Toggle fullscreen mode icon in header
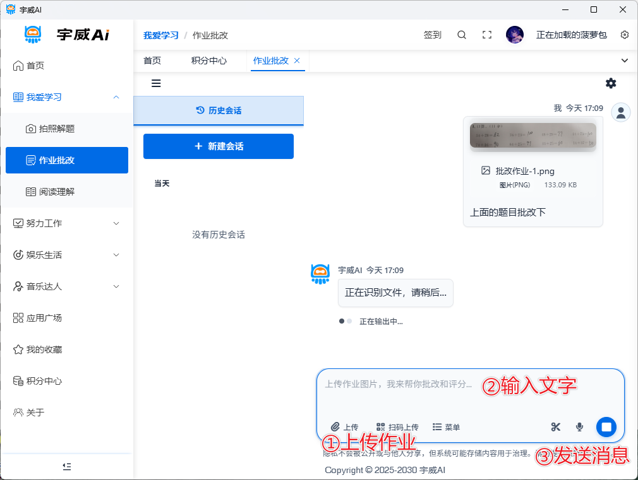The height and width of the screenshot is (480, 638). pyautogui.click(x=486, y=35)
